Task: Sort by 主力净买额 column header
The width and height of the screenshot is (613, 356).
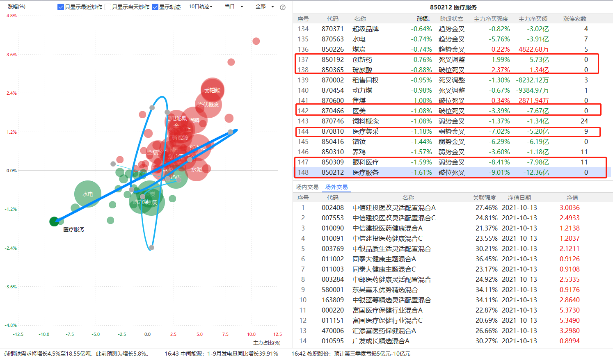Action: (533, 19)
